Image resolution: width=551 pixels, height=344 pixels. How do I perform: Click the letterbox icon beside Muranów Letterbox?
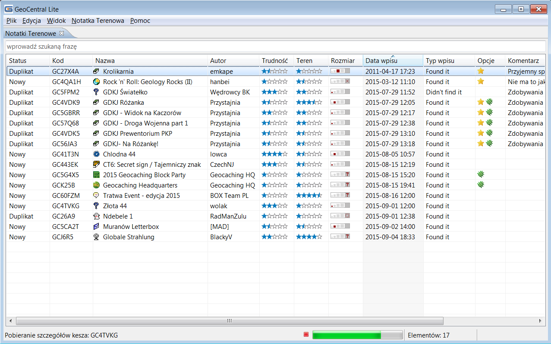click(96, 227)
